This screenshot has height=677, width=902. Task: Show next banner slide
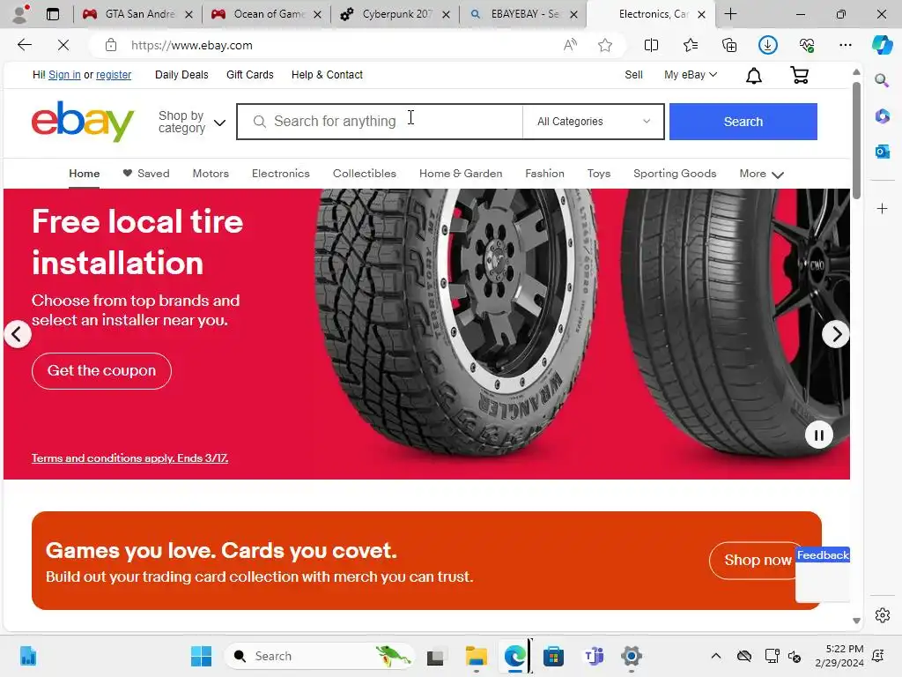(835, 334)
